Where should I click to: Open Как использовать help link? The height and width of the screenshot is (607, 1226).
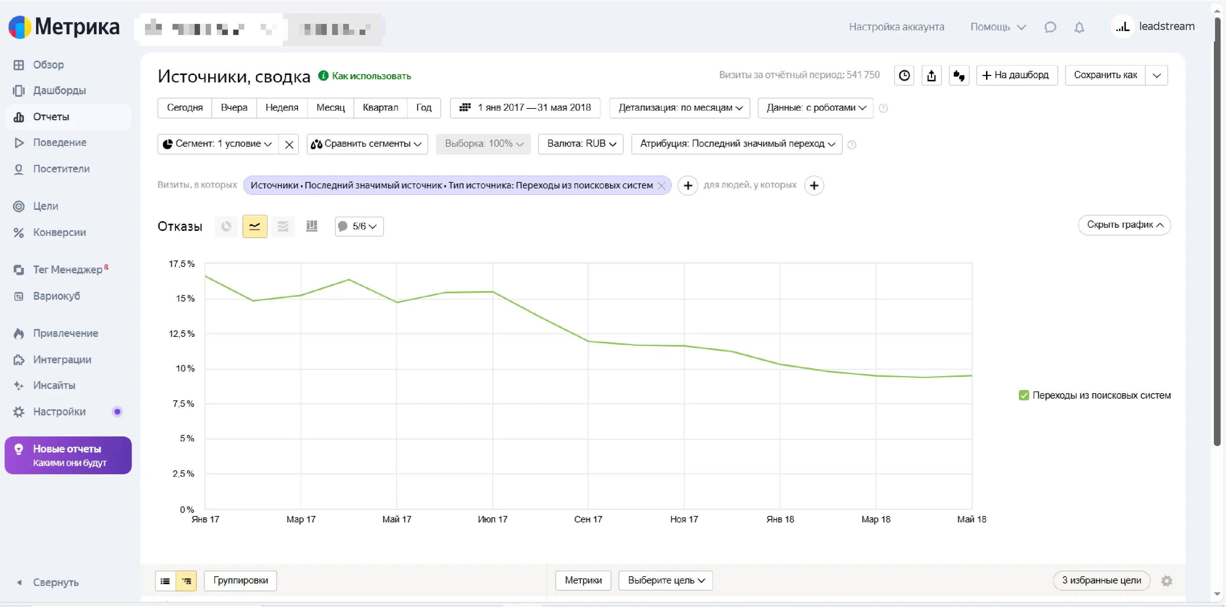pyautogui.click(x=371, y=76)
